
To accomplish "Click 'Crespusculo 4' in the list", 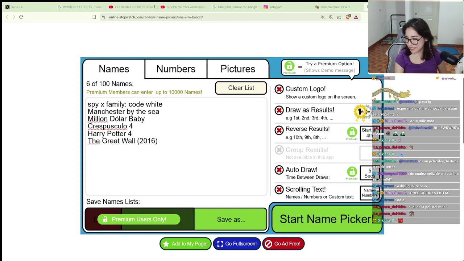I will pyautogui.click(x=110, y=126).
